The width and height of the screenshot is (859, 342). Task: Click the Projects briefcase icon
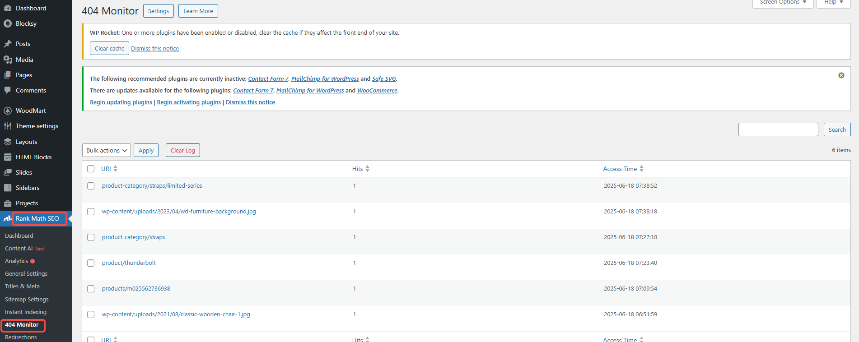(8, 203)
